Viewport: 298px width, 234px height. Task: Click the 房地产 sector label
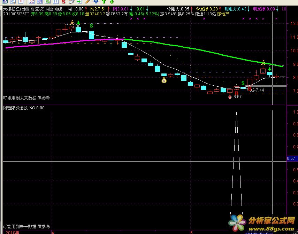(223, 14)
